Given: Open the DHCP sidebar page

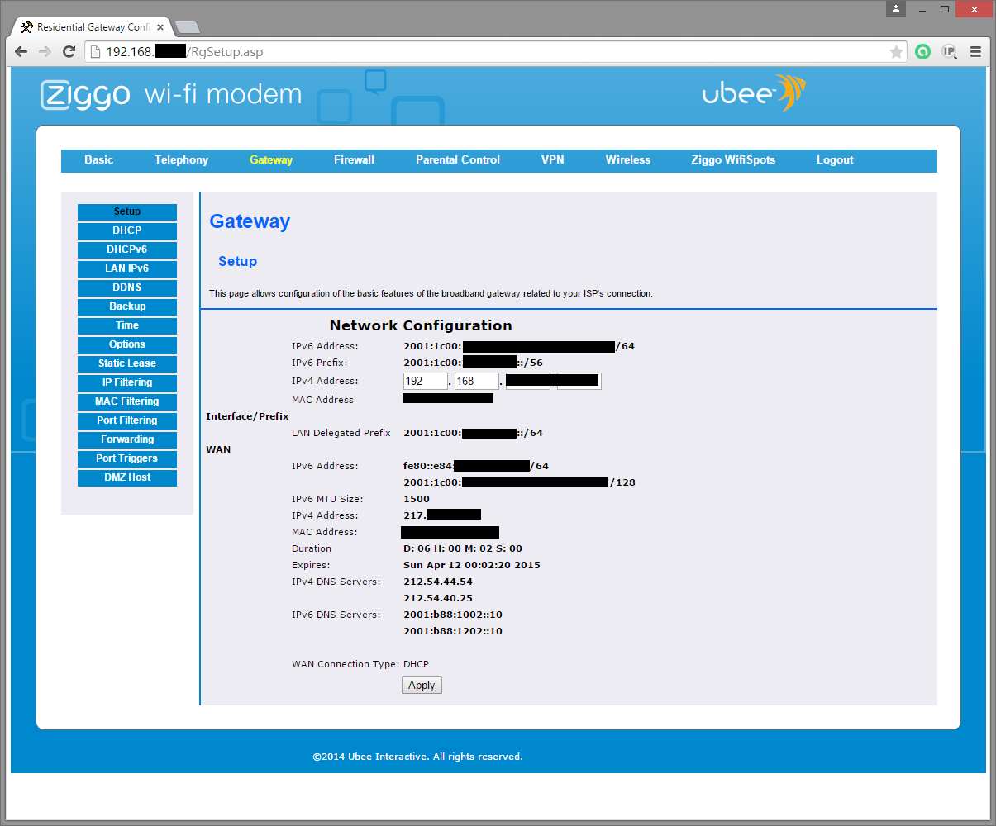Looking at the screenshot, I should (x=127, y=230).
